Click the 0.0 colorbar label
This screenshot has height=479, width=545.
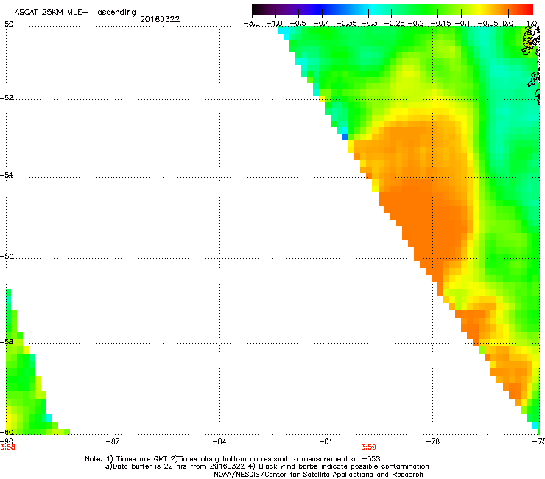tap(508, 24)
